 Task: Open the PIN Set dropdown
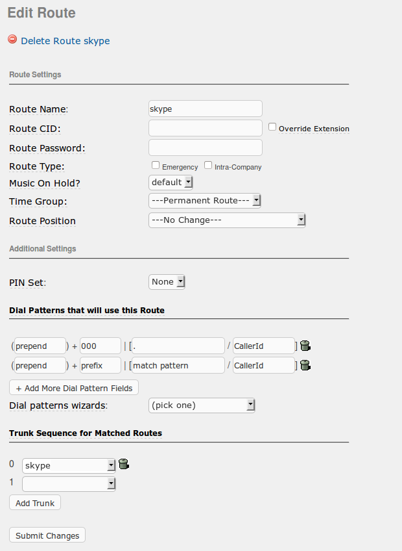point(167,282)
